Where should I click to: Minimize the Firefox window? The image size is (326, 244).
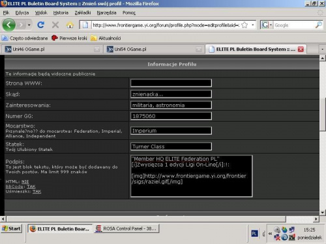(308, 3)
